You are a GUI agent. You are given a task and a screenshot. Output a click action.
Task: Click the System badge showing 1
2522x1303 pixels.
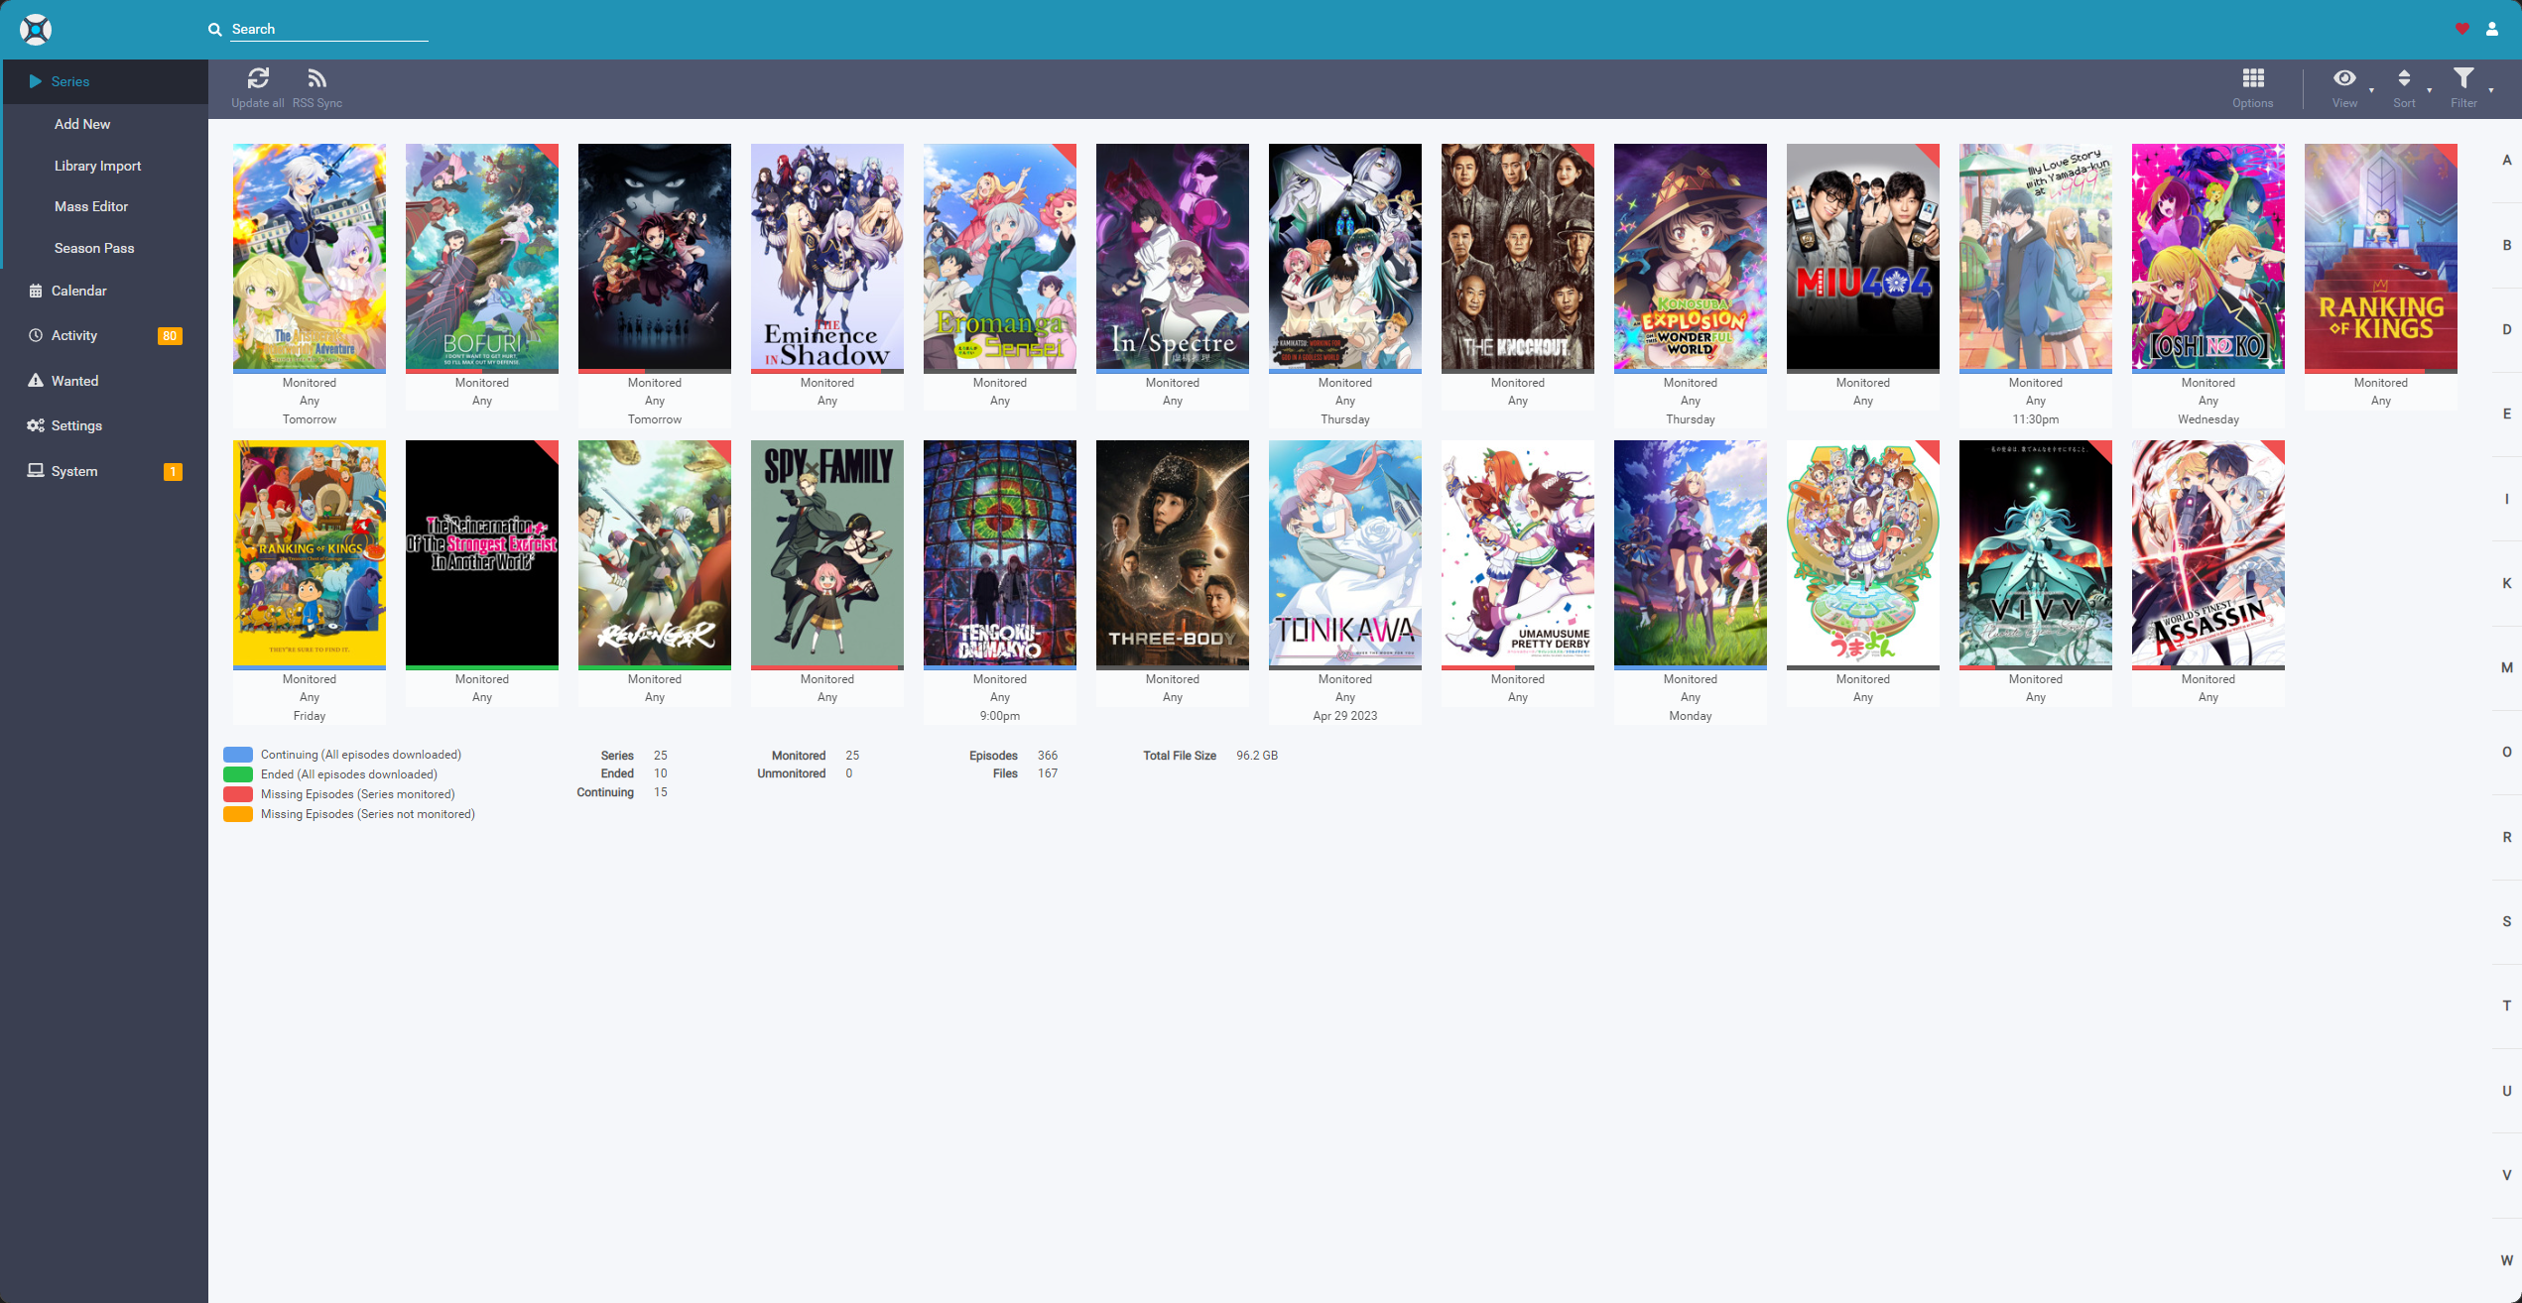(x=173, y=472)
